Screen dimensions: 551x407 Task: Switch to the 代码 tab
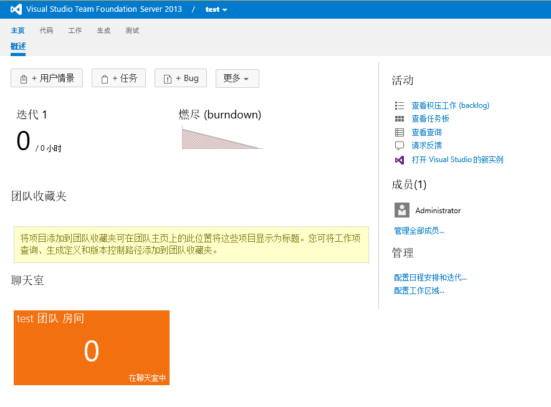tap(46, 31)
